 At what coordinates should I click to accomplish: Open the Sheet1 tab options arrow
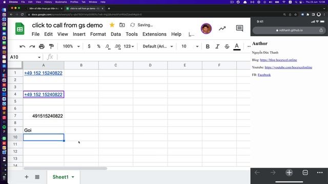pos(73,177)
